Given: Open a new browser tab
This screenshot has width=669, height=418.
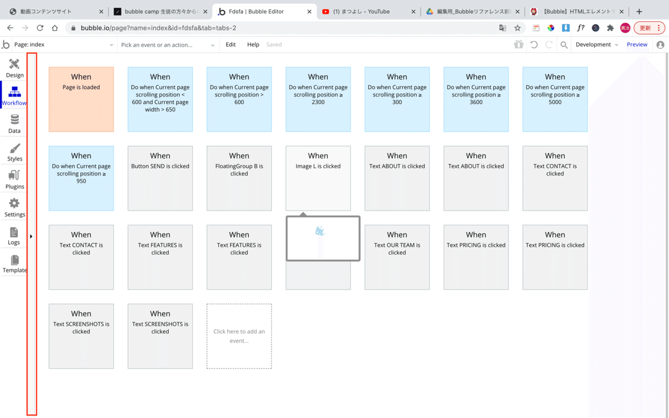Looking at the screenshot, I should 639,11.
